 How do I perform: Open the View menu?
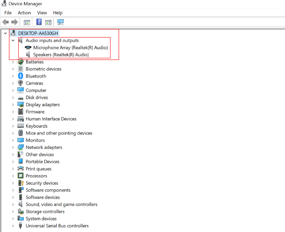point(42,13)
